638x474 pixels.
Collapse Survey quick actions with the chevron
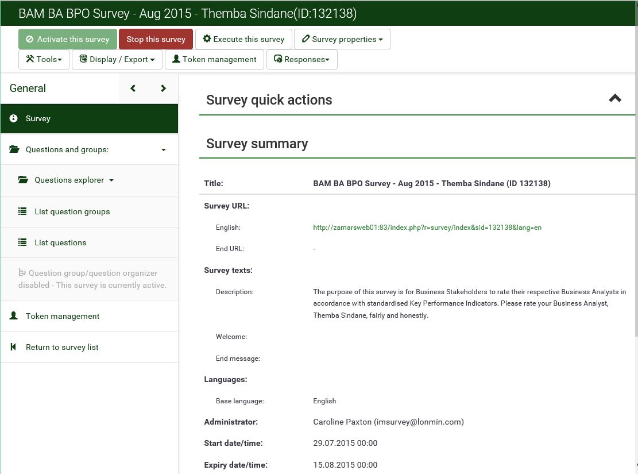[x=615, y=98]
